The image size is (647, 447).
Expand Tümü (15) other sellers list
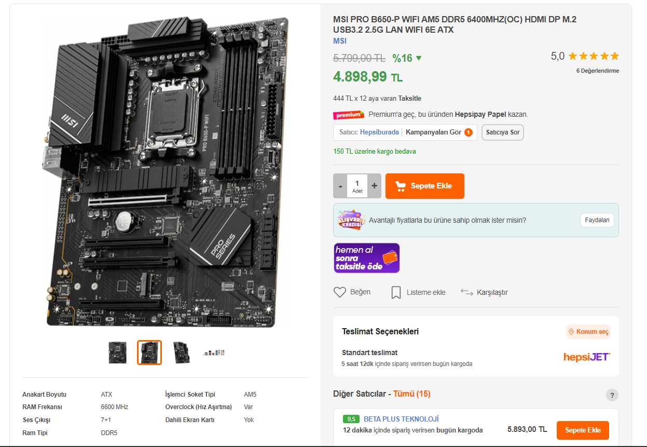click(411, 394)
